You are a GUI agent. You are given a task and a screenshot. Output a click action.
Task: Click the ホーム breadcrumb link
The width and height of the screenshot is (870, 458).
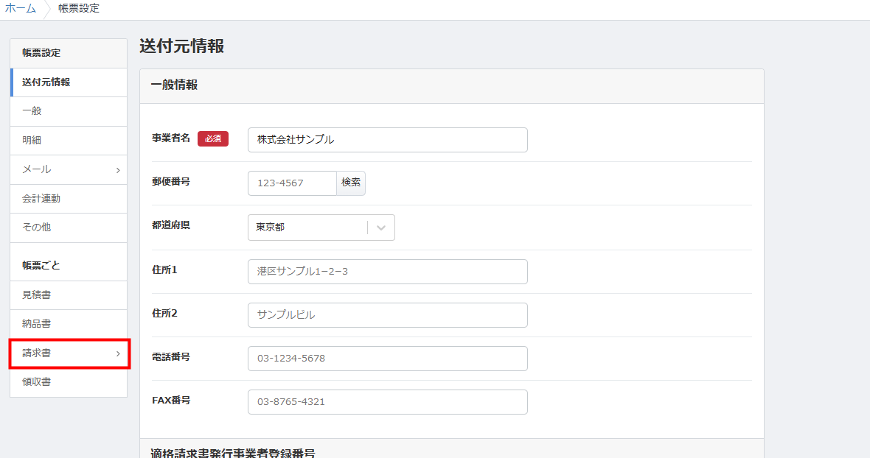21,9
